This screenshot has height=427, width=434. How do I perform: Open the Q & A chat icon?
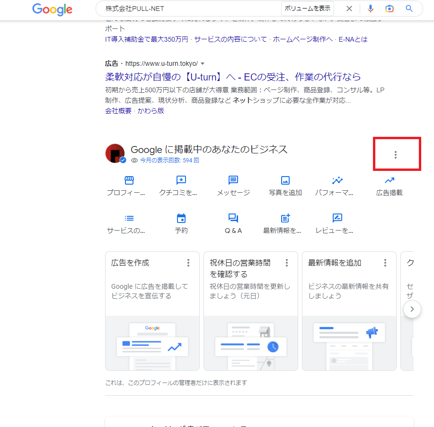233,218
